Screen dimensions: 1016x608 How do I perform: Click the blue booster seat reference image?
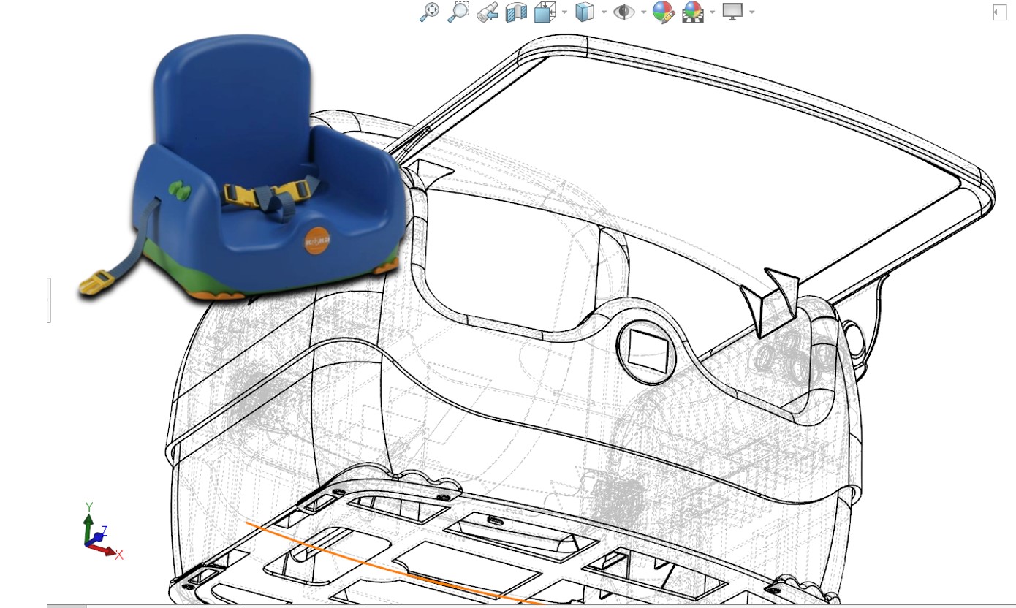[x=241, y=168]
